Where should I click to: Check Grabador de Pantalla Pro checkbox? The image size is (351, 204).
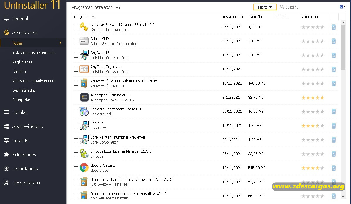[x=76, y=183]
